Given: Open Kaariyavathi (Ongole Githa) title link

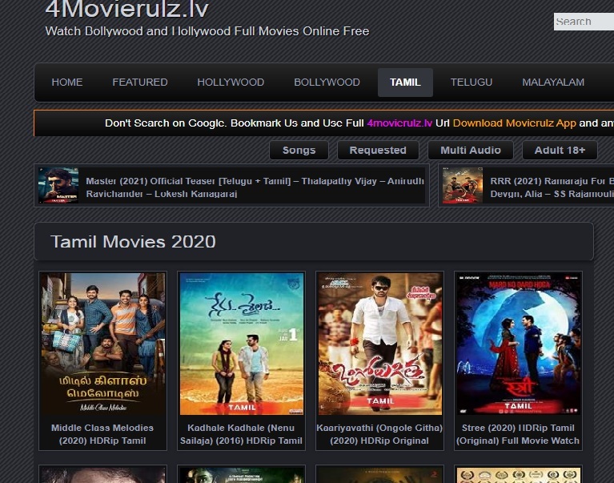Looking at the screenshot, I should click(379, 434).
